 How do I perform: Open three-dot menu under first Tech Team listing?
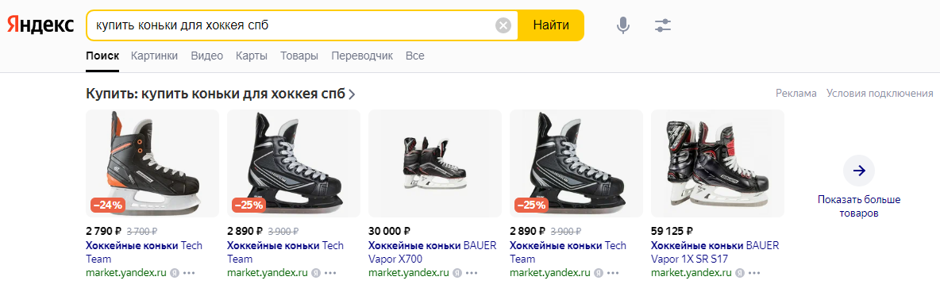pyautogui.click(x=190, y=273)
